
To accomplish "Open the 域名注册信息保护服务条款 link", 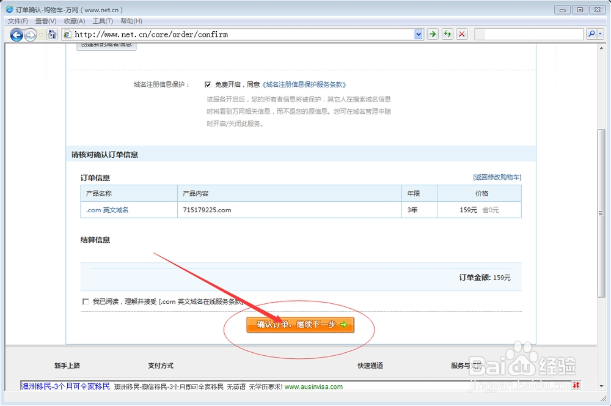I will [x=304, y=84].
